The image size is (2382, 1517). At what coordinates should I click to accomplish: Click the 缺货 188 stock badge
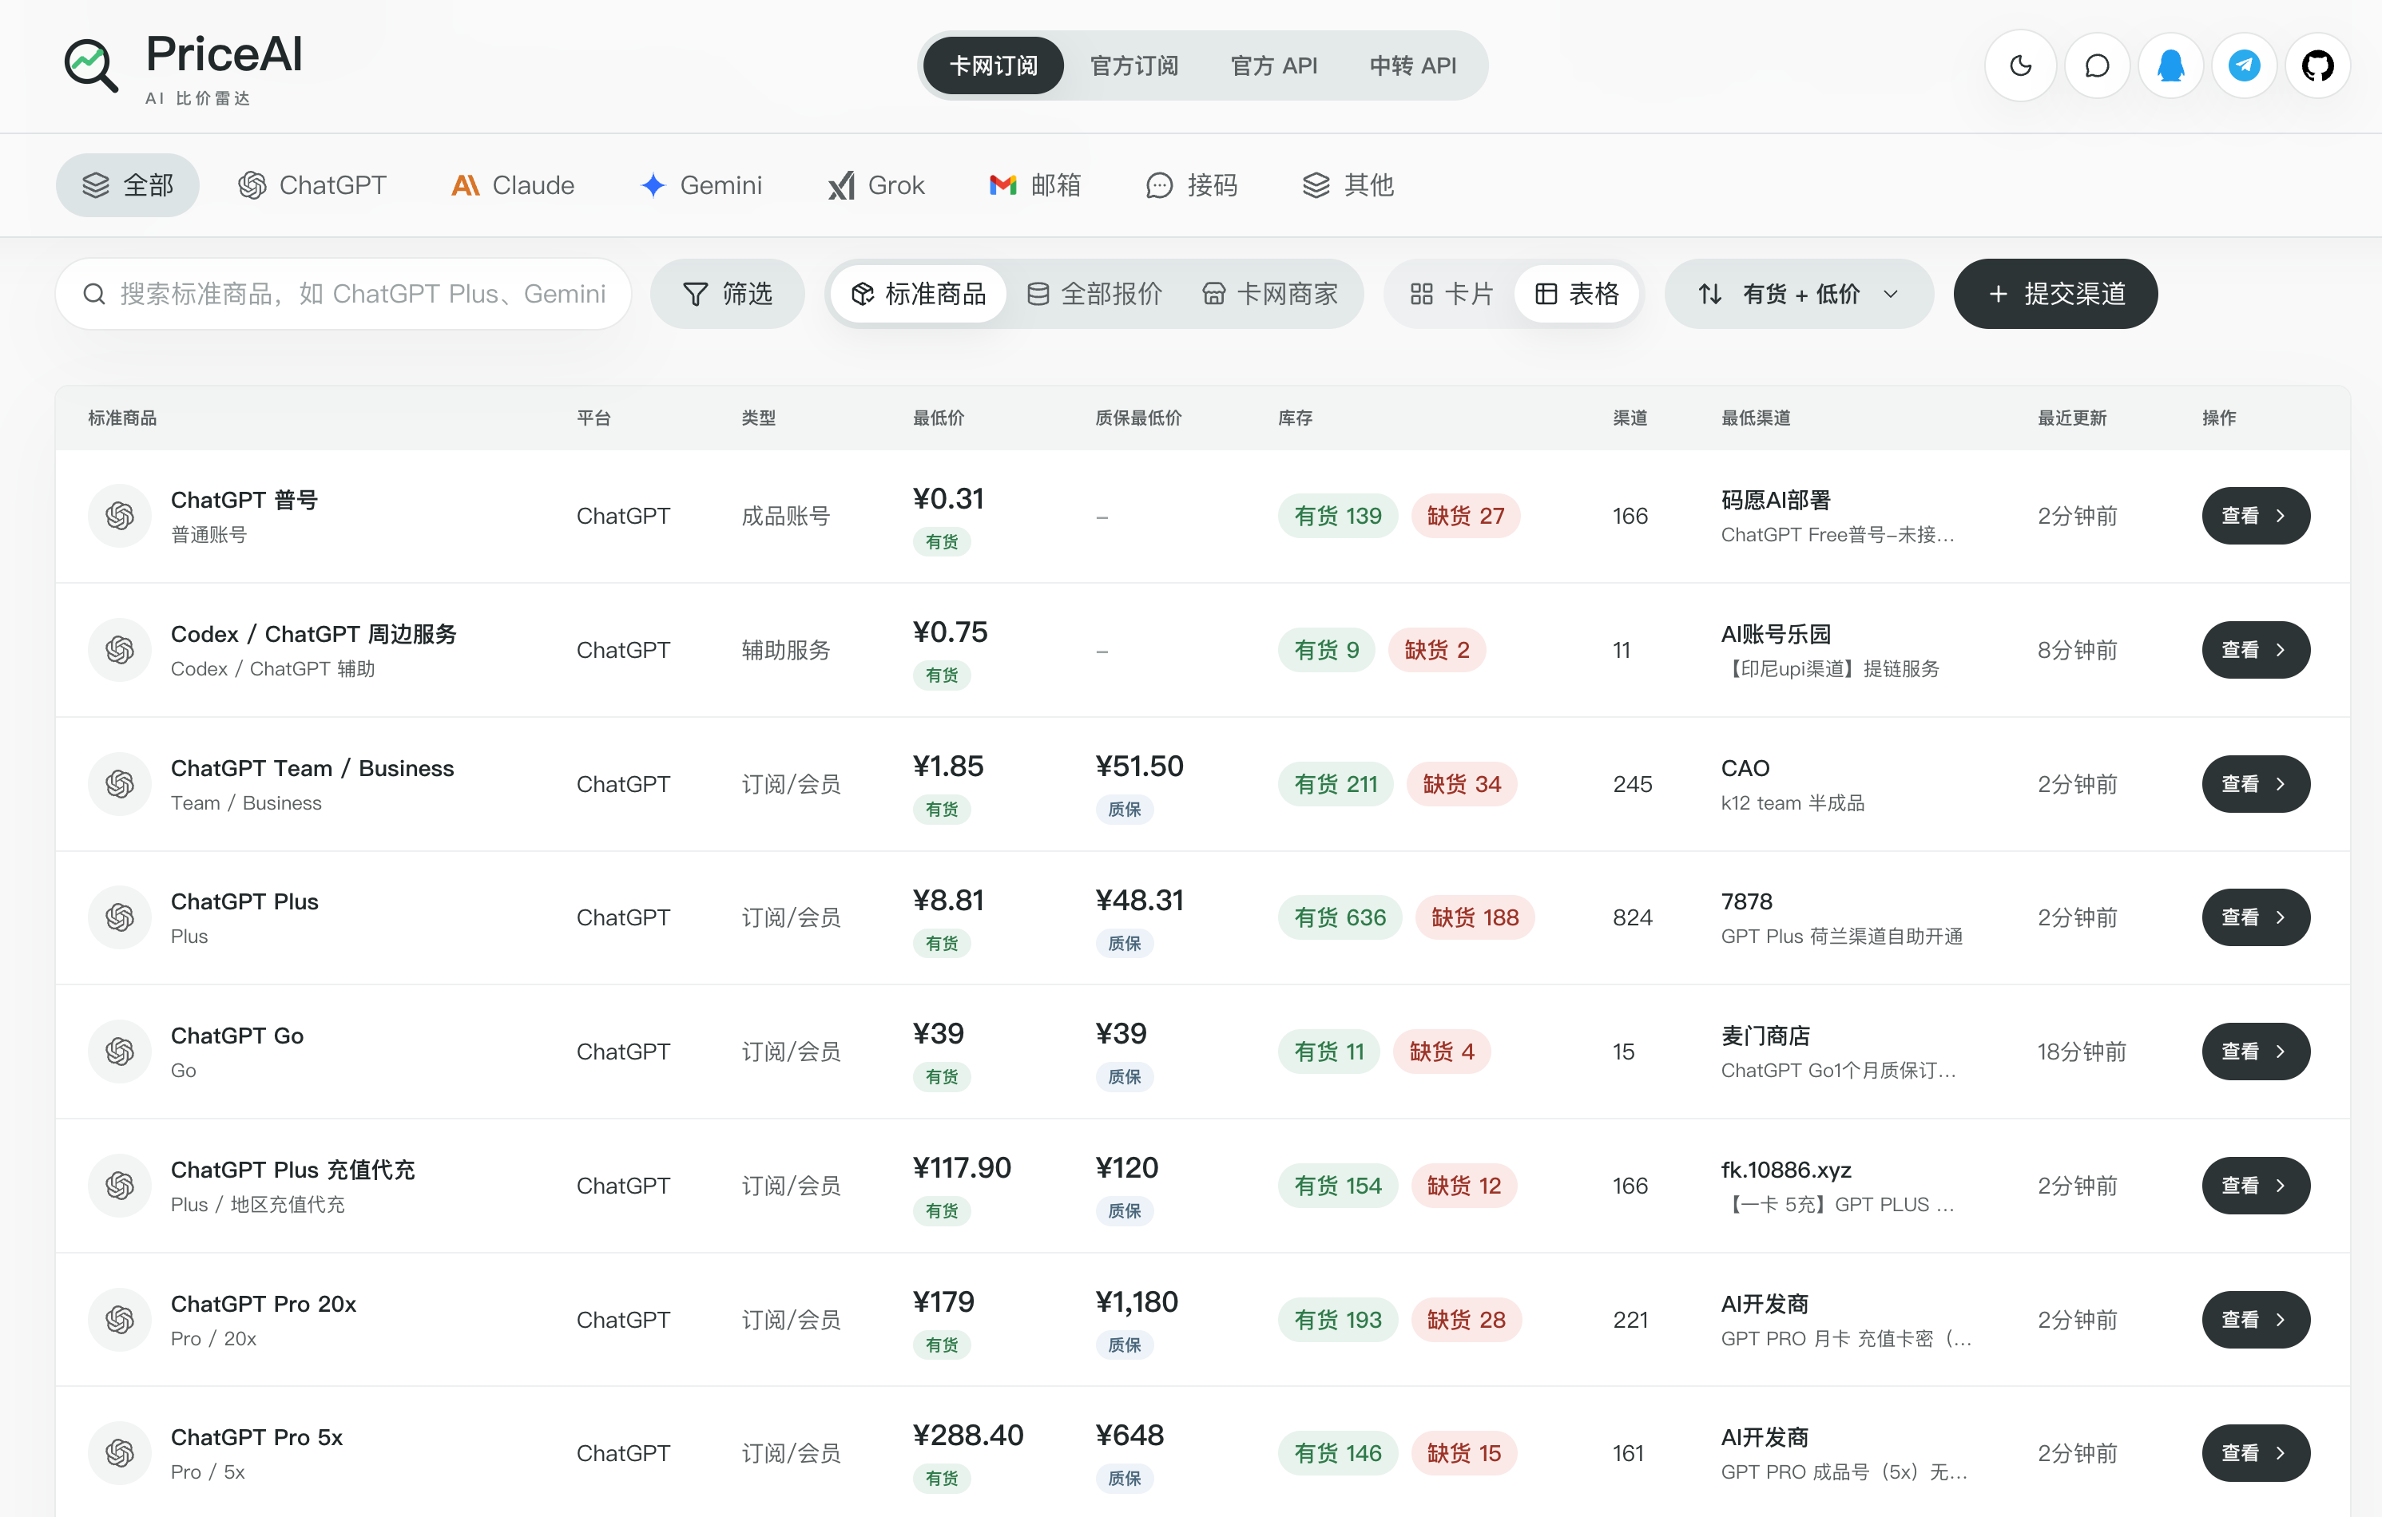pyautogui.click(x=1474, y=917)
